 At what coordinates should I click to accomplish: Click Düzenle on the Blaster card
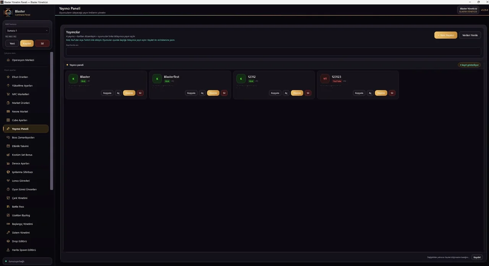129,93
